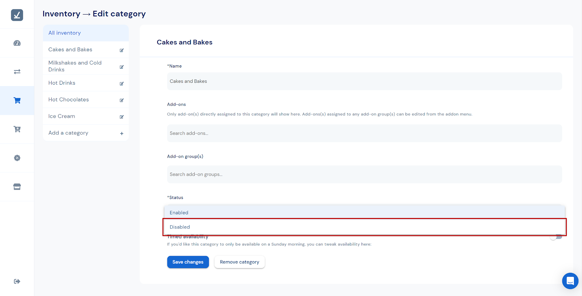Click the Remove category button
Screen dimensions: 582x296
click(x=239, y=262)
